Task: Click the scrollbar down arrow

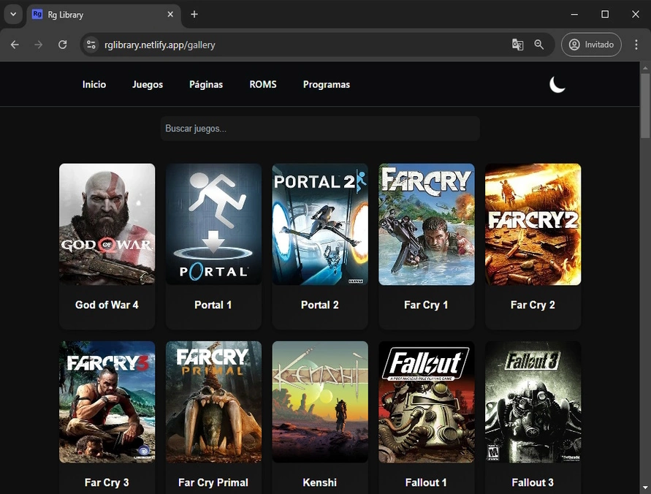Action: [645, 488]
